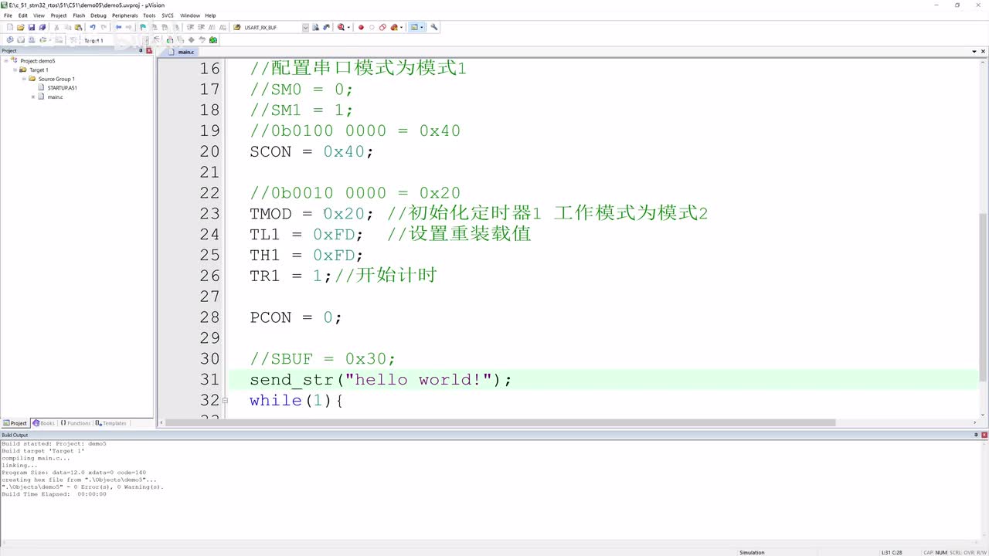This screenshot has width=989, height=556.
Task: Open the Debug menu
Action: (x=98, y=15)
